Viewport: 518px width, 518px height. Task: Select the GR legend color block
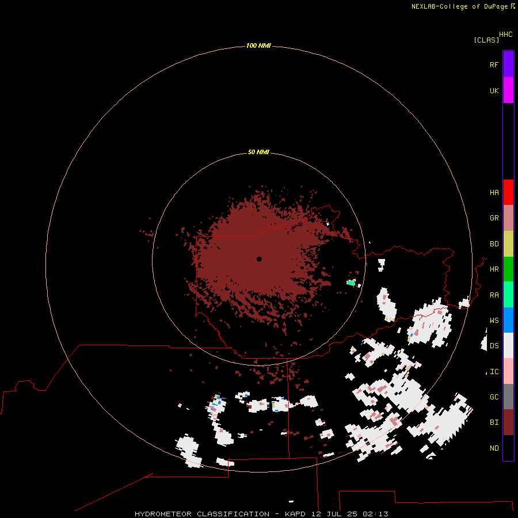508,218
